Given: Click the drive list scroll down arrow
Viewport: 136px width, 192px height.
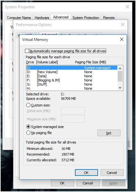Looking at the screenshot, I should pos(120,88).
